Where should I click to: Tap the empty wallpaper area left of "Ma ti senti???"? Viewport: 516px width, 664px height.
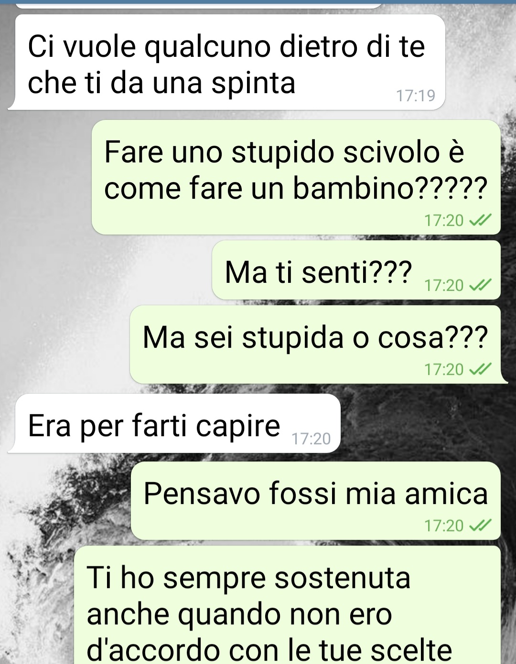[x=105, y=270]
